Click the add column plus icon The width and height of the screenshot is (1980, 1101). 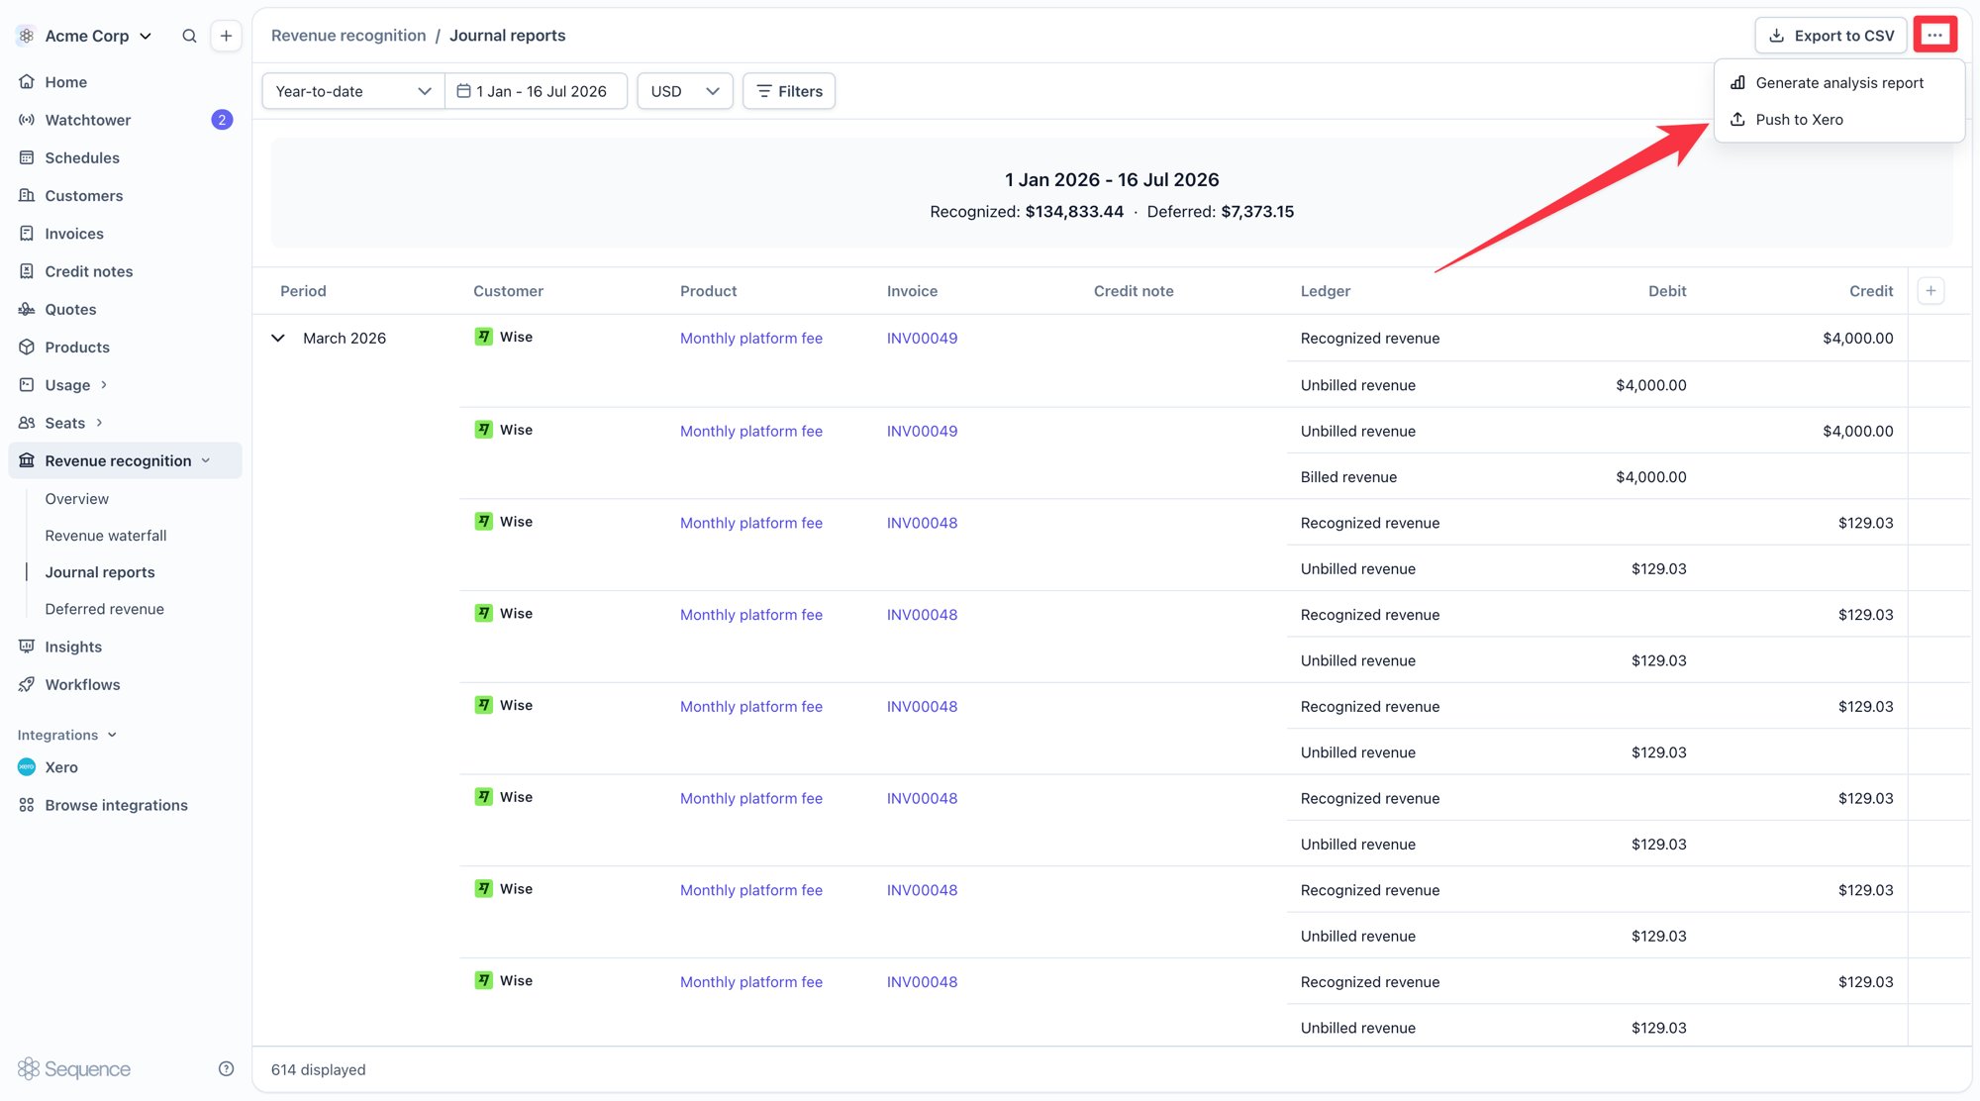(1930, 291)
